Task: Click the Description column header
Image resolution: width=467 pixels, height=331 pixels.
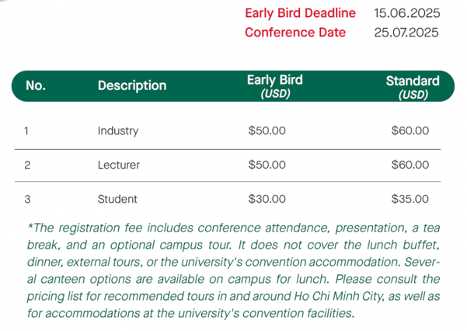Action: (x=132, y=85)
